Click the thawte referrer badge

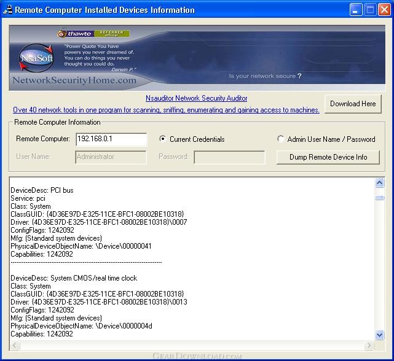click(93, 33)
